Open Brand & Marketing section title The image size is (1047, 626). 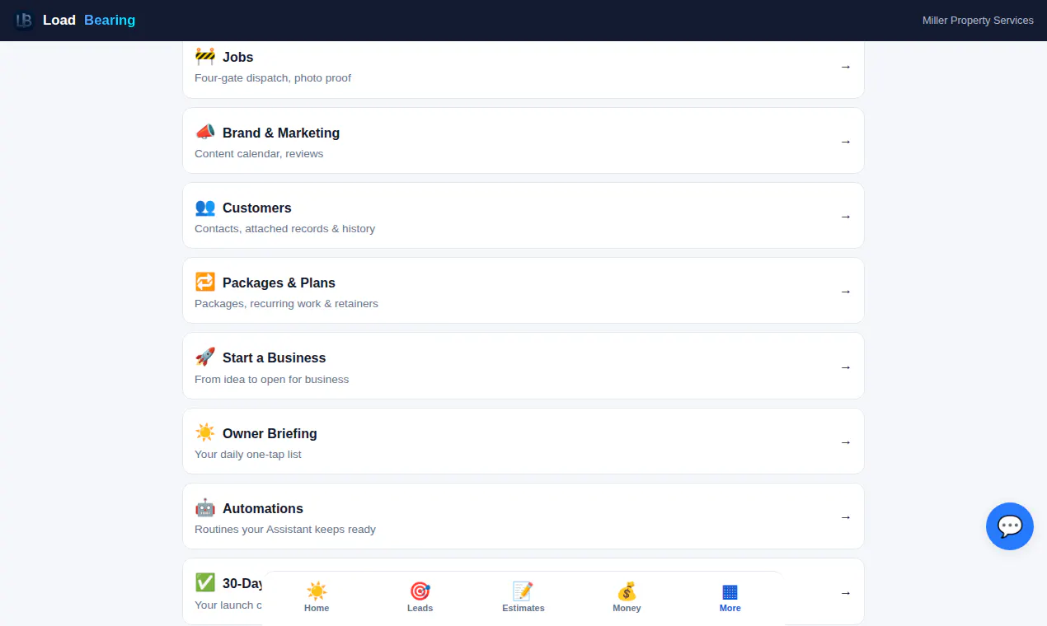tap(281, 133)
